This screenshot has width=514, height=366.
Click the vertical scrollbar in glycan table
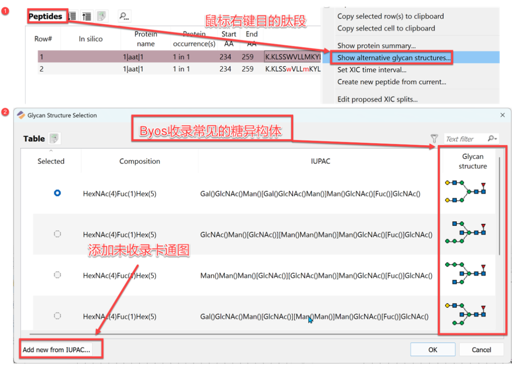pos(499,205)
